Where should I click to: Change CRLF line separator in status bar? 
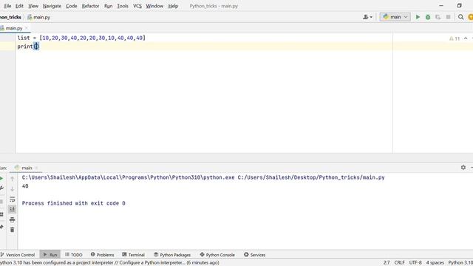point(399,263)
